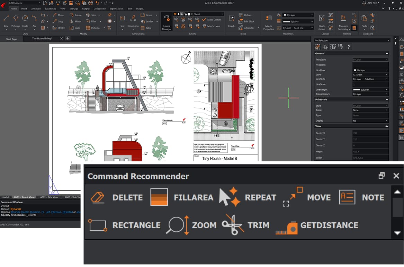The height and width of the screenshot is (267, 404).
Task: Open the No Selection dropdown
Action: 351,41
